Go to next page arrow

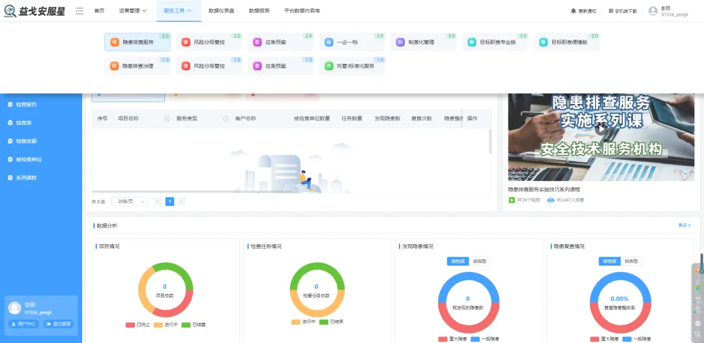(x=181, y=202)
